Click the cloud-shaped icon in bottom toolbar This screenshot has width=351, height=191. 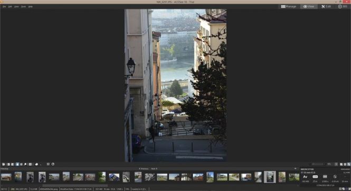[37, 165]
